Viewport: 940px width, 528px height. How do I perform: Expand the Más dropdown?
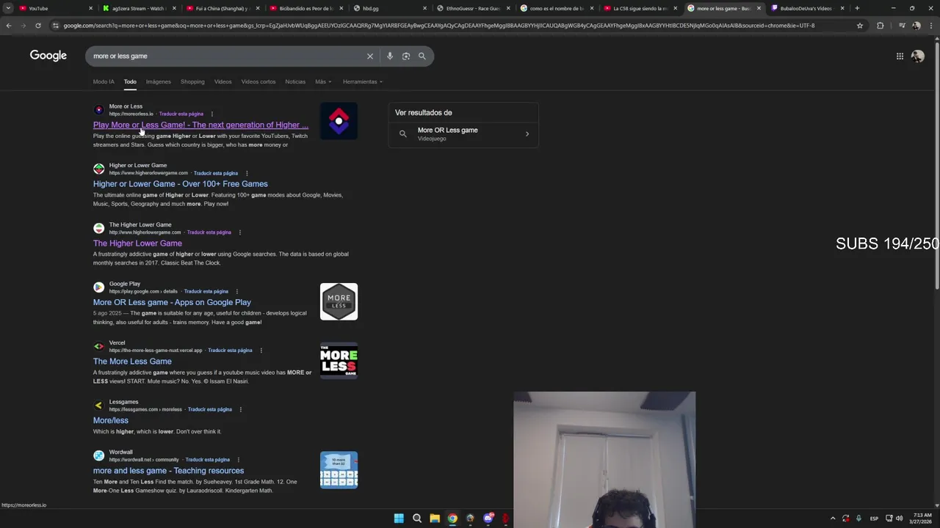coord(323,81)
